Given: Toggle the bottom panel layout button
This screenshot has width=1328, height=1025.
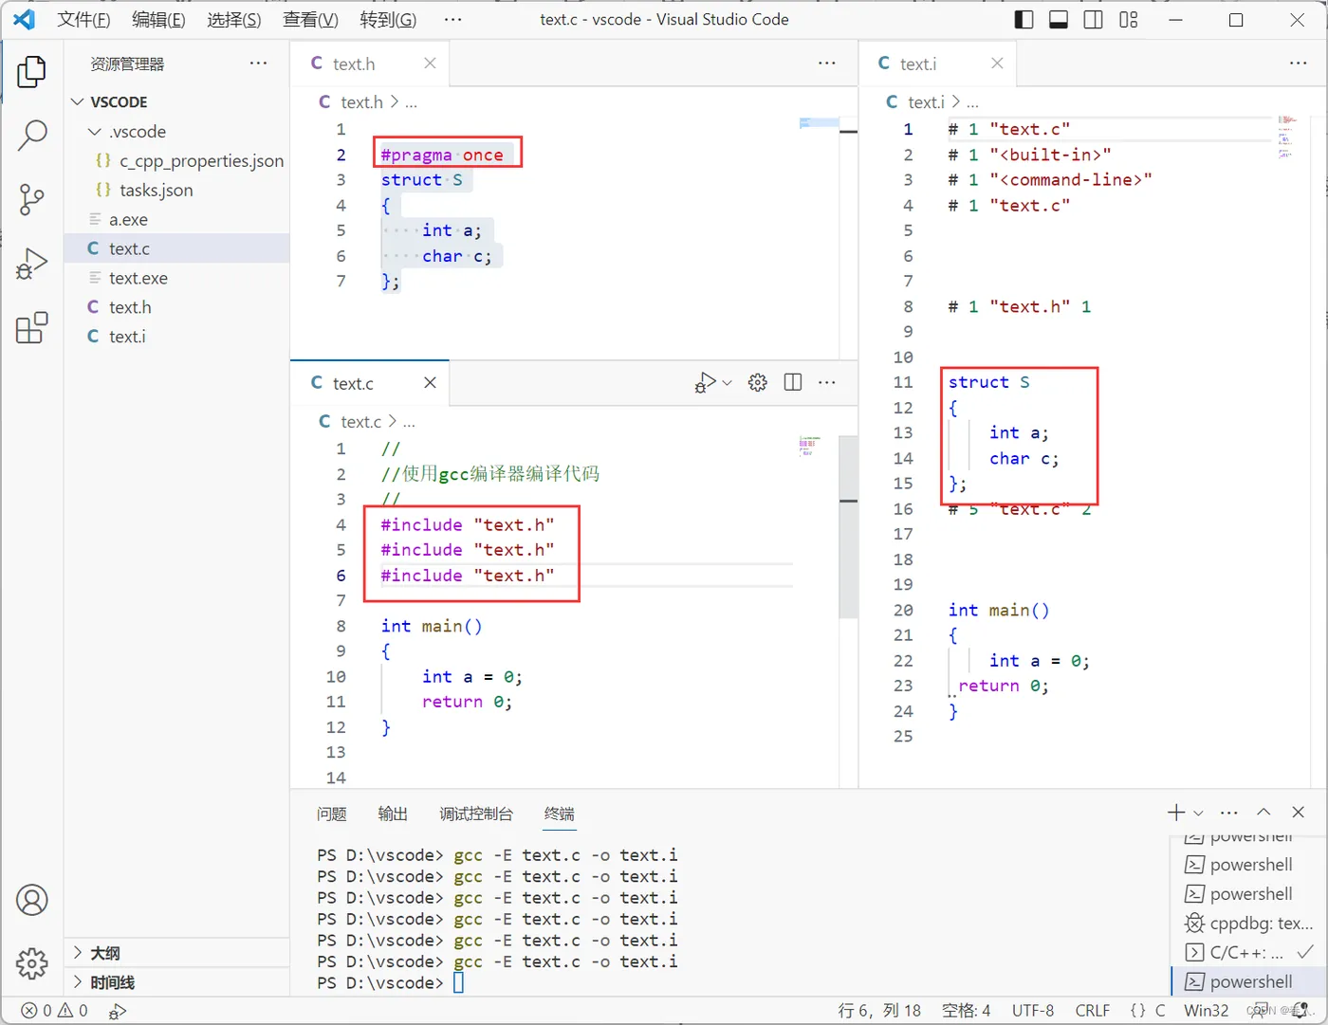Looking at the screenshot, I should [1059, 20].
